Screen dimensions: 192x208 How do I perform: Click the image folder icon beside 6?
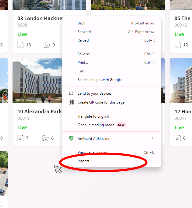[x=46, y=138]
